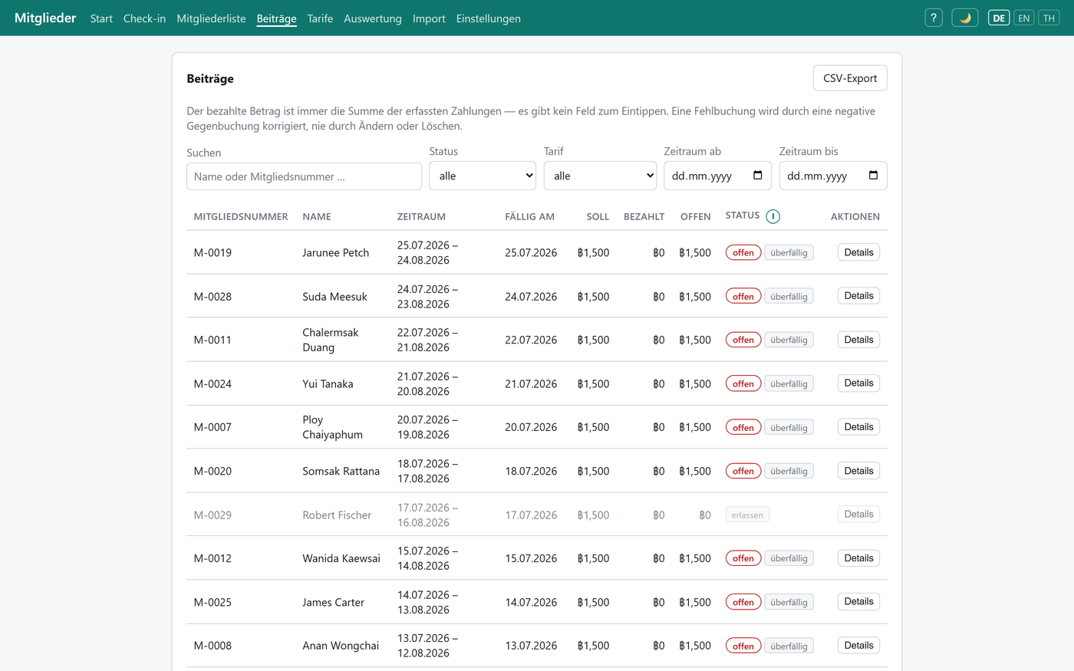Open calendar picker for Zeitraum bis
This screenshot has height=671, width=1074.
(873, 176)
